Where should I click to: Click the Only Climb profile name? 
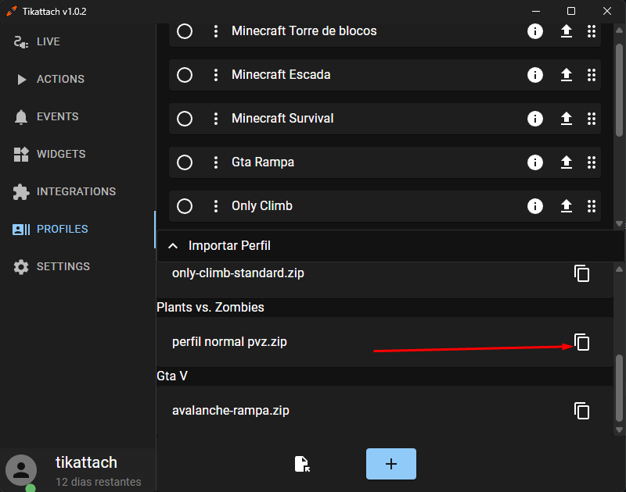262,206
